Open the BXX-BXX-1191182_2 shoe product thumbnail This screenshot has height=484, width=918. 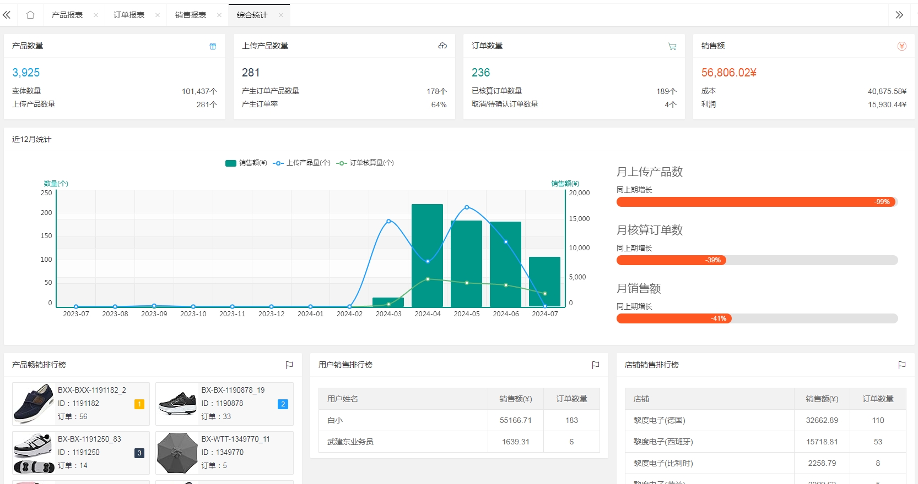point(34,404)
